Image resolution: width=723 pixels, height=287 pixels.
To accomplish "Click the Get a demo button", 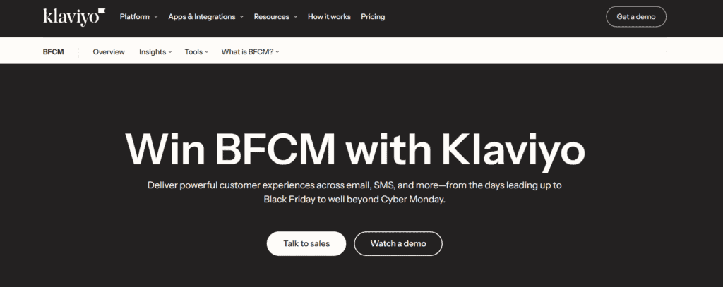I will 635,17.
